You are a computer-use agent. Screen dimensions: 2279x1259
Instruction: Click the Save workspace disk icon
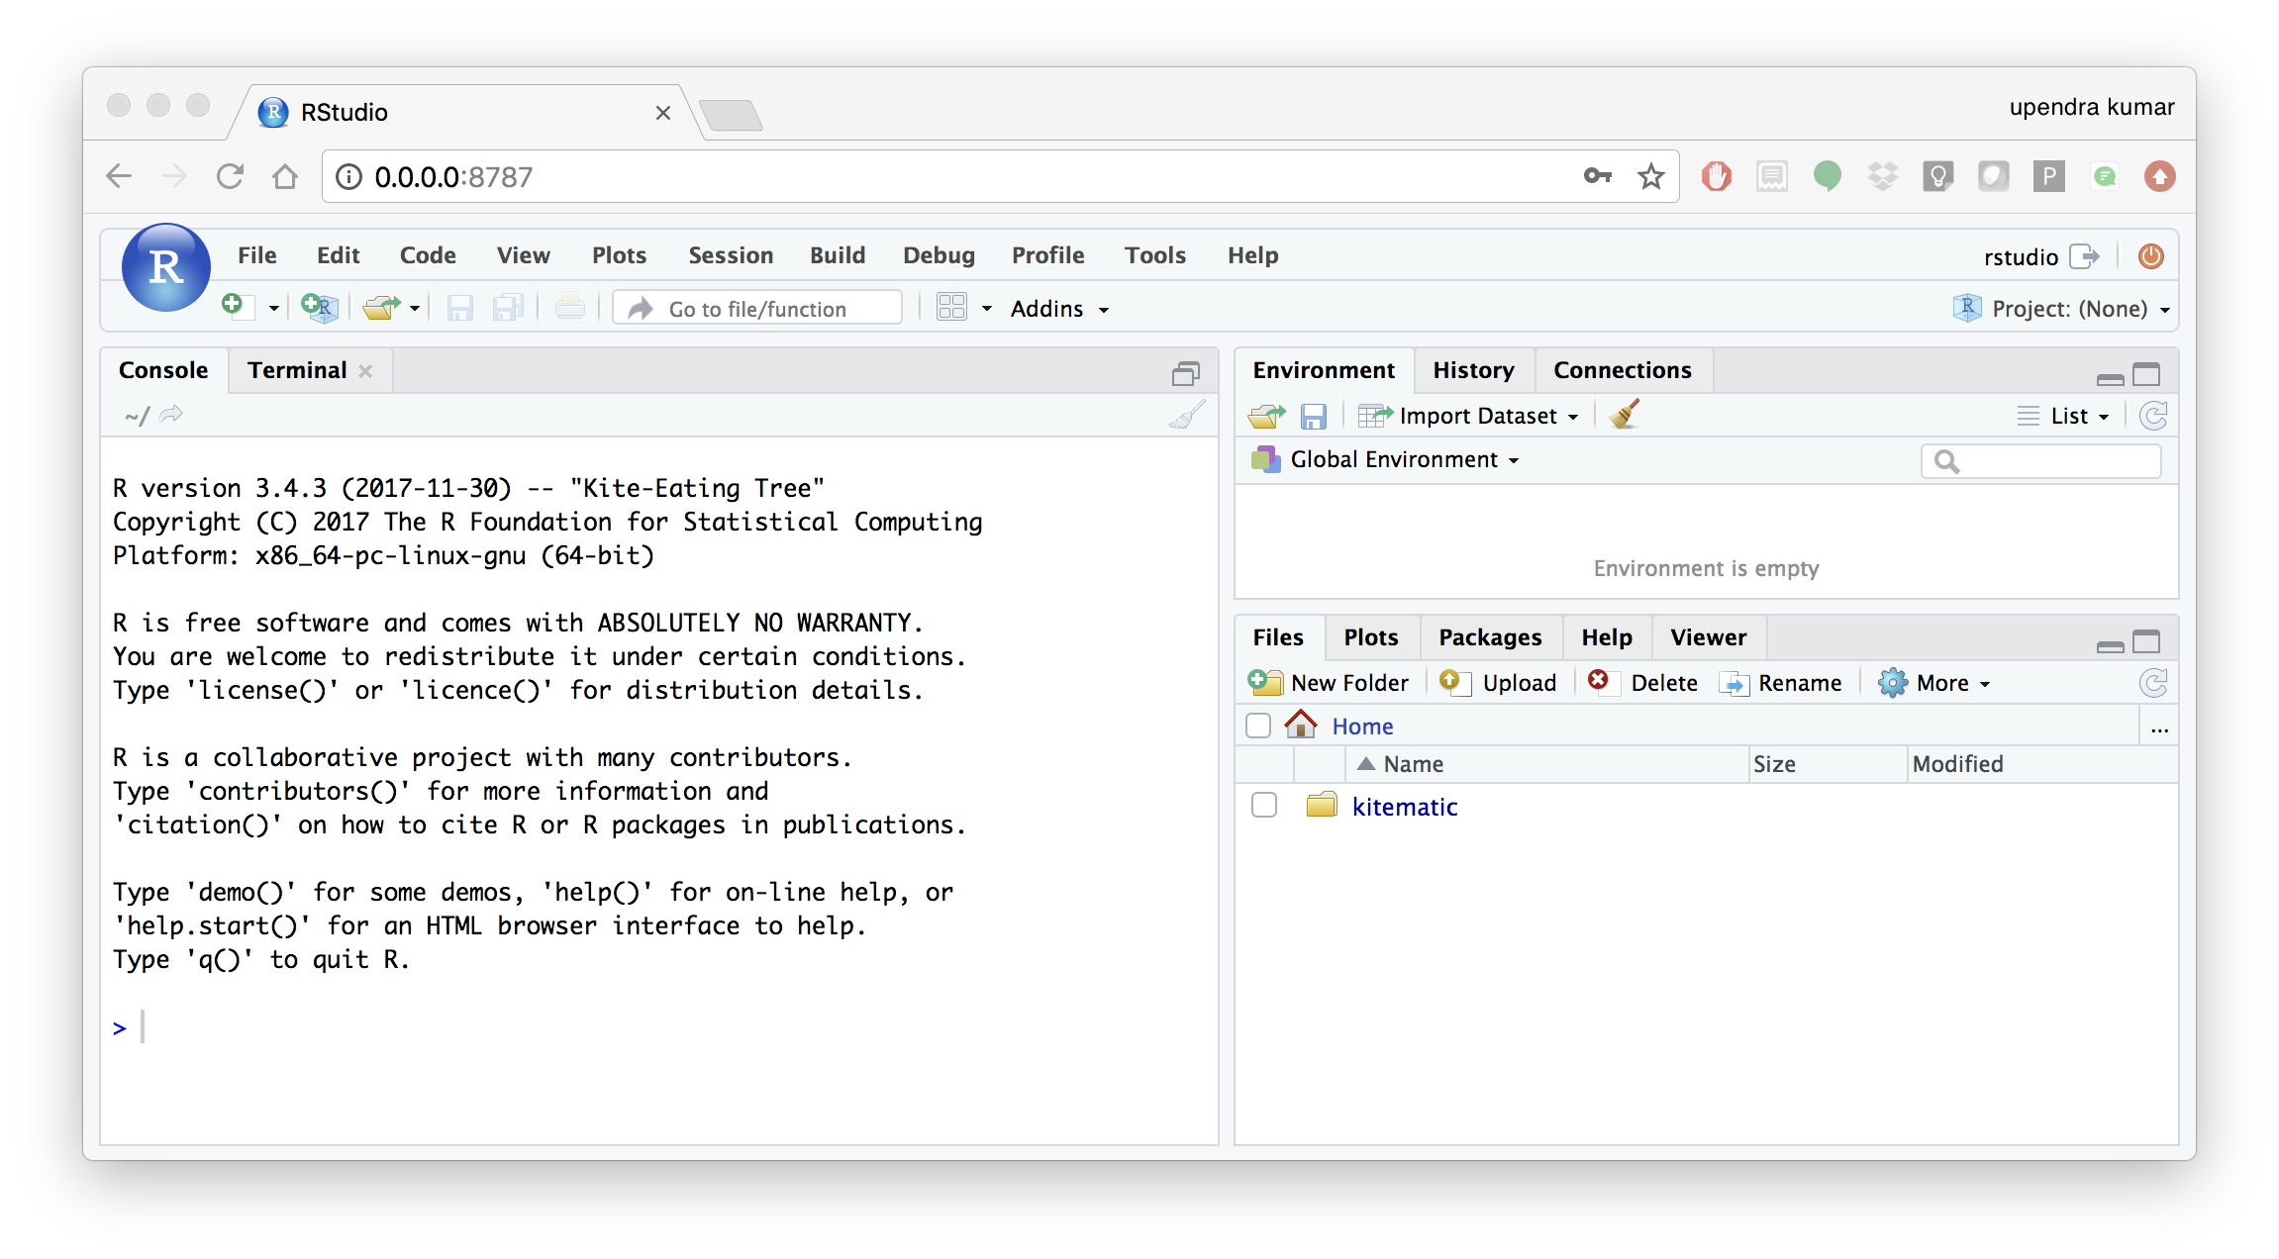[1313, 416]
